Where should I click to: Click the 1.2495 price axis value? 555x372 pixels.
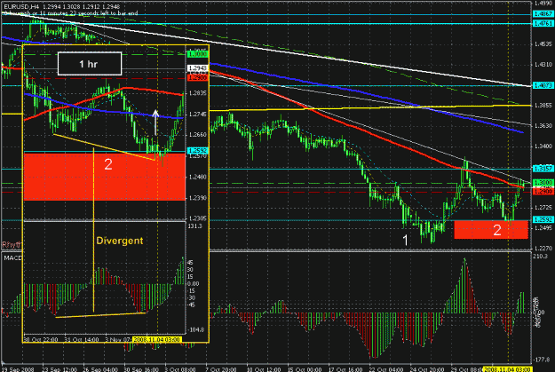(543, 228)
